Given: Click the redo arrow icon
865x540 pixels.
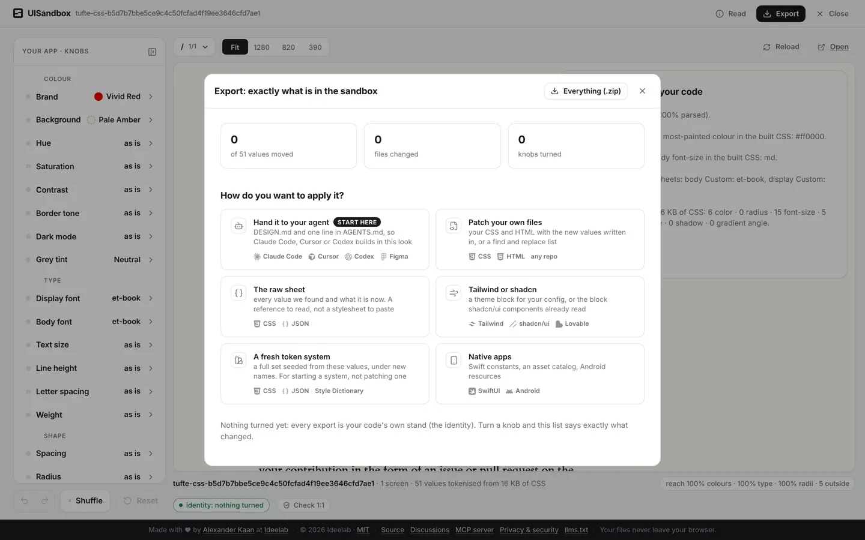Looking at the screenshot, I should pyautogui.click(x=44, y=501).
